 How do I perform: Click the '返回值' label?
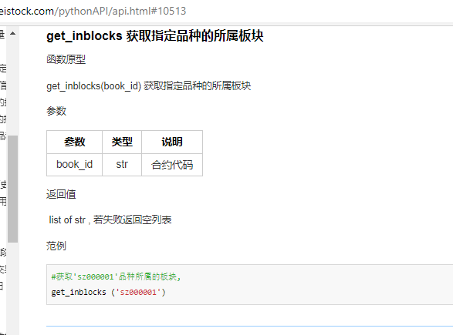click(61, 194)
